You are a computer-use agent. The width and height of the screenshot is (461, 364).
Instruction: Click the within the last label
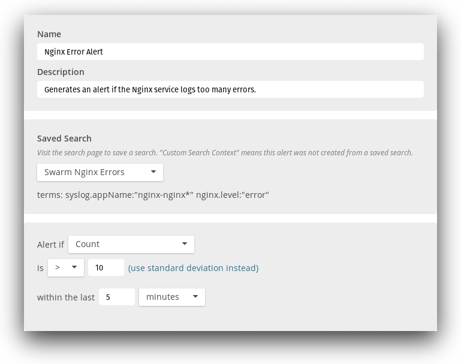point(66,297)
